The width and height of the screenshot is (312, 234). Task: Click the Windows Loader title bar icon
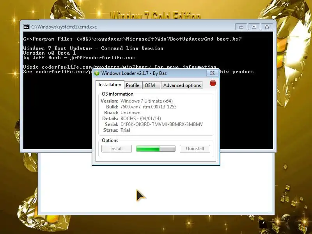click(x=97, y=73)
